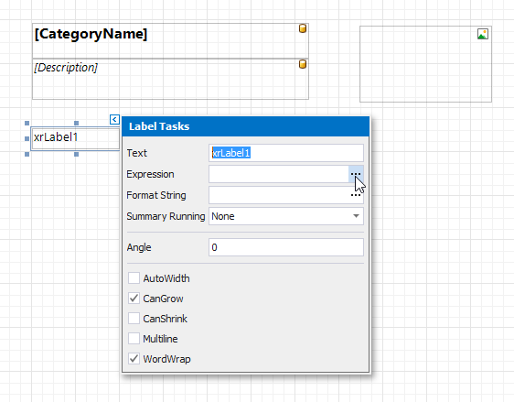Image resolution: width=514 pixels, height=402 pixels.
Task: Open Expression editor ellipsis button
Action: click(356, 174)
